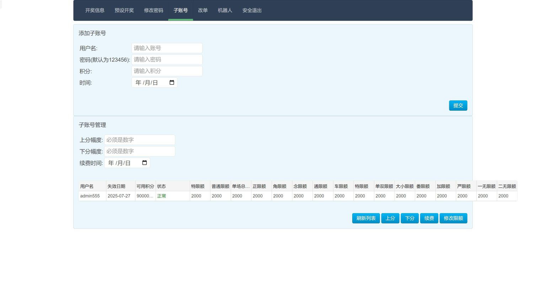Click 安全退出 to log out
Viewport: 546px width, 292px height.
tap(252, 10)
